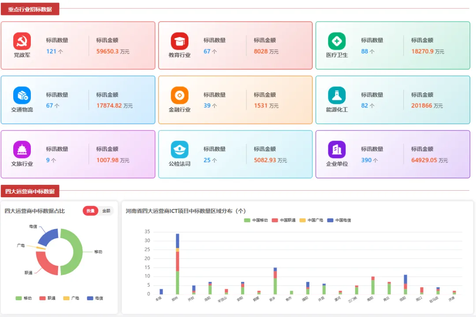Toggle 电信 legend under the donut chart
The width and height of the screenshot is (476, 317).
pyautogui.click(x=95, y=298)
